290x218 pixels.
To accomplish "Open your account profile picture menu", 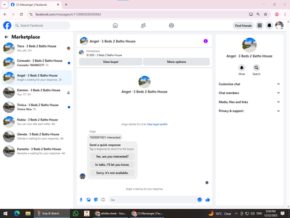I will (280, 26).
